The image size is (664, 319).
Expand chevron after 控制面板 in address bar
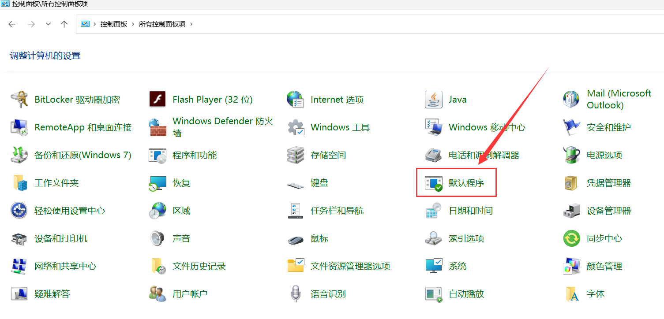133,24
